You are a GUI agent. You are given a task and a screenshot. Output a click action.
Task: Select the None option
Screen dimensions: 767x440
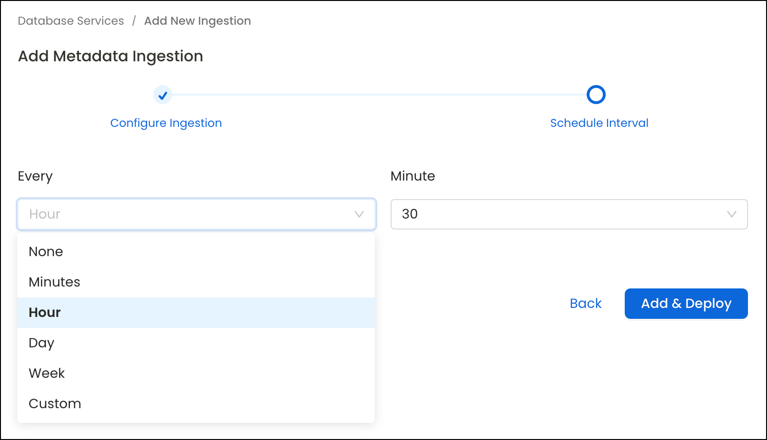click(46, 251)
